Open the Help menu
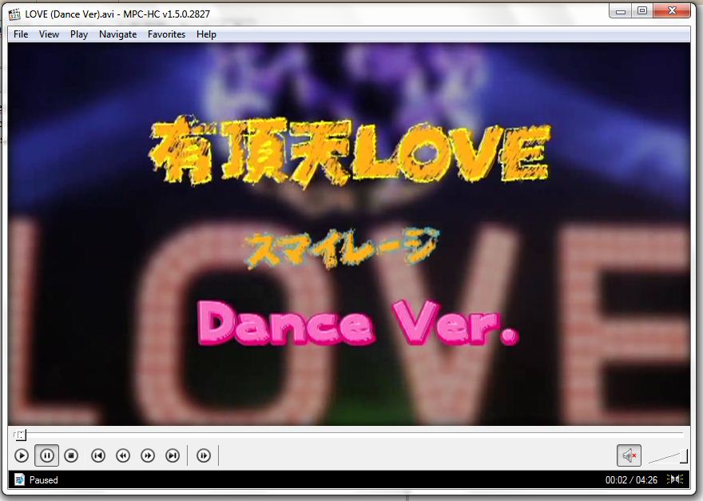 [x=206, y=34]
